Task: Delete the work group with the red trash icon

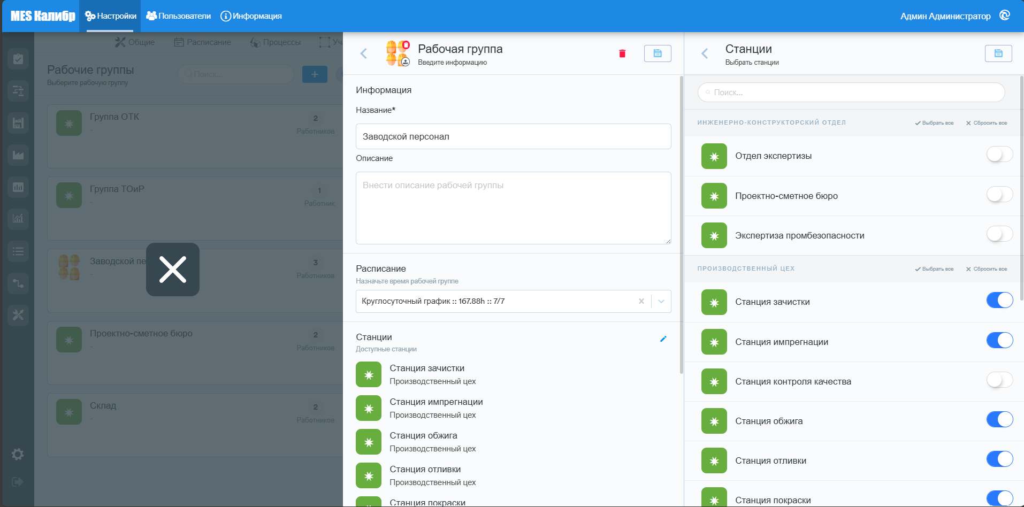Action: click(622, 53)
